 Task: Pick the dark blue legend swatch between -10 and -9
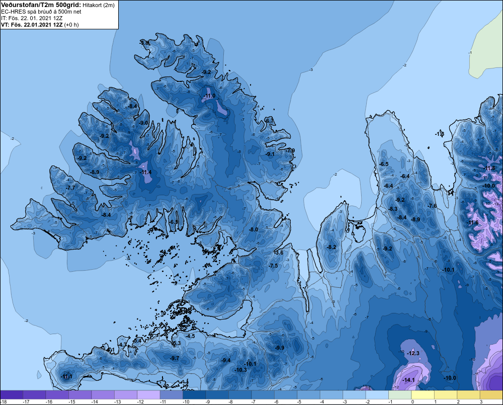194,394
